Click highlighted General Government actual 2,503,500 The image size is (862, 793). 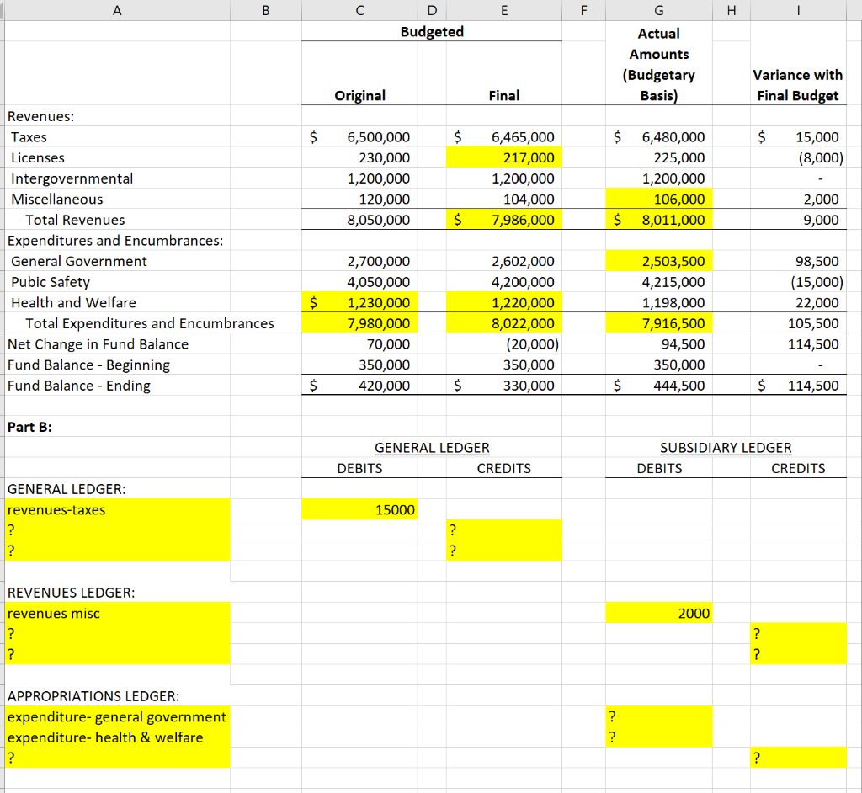tap(659, 261)
